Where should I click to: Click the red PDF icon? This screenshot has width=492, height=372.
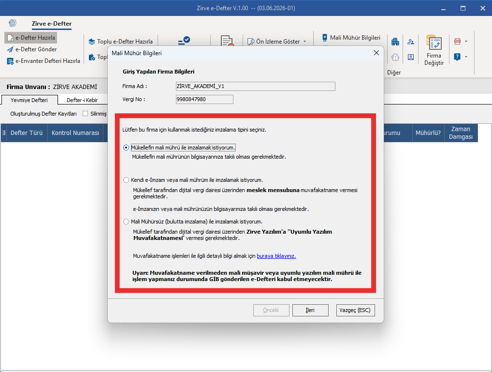tap(457, 41)
